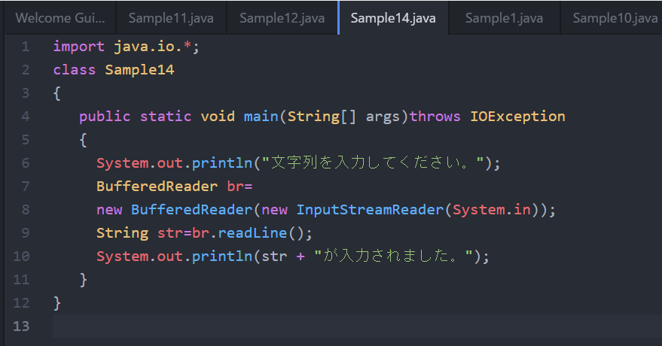Click the 'import' keyword on line 1
The image size is (662, 346).
click(x=79, y=47)
